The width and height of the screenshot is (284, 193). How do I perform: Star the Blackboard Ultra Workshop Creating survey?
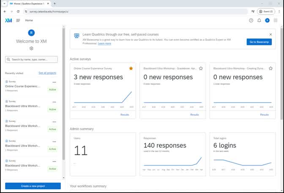click(x=270, y=68)
